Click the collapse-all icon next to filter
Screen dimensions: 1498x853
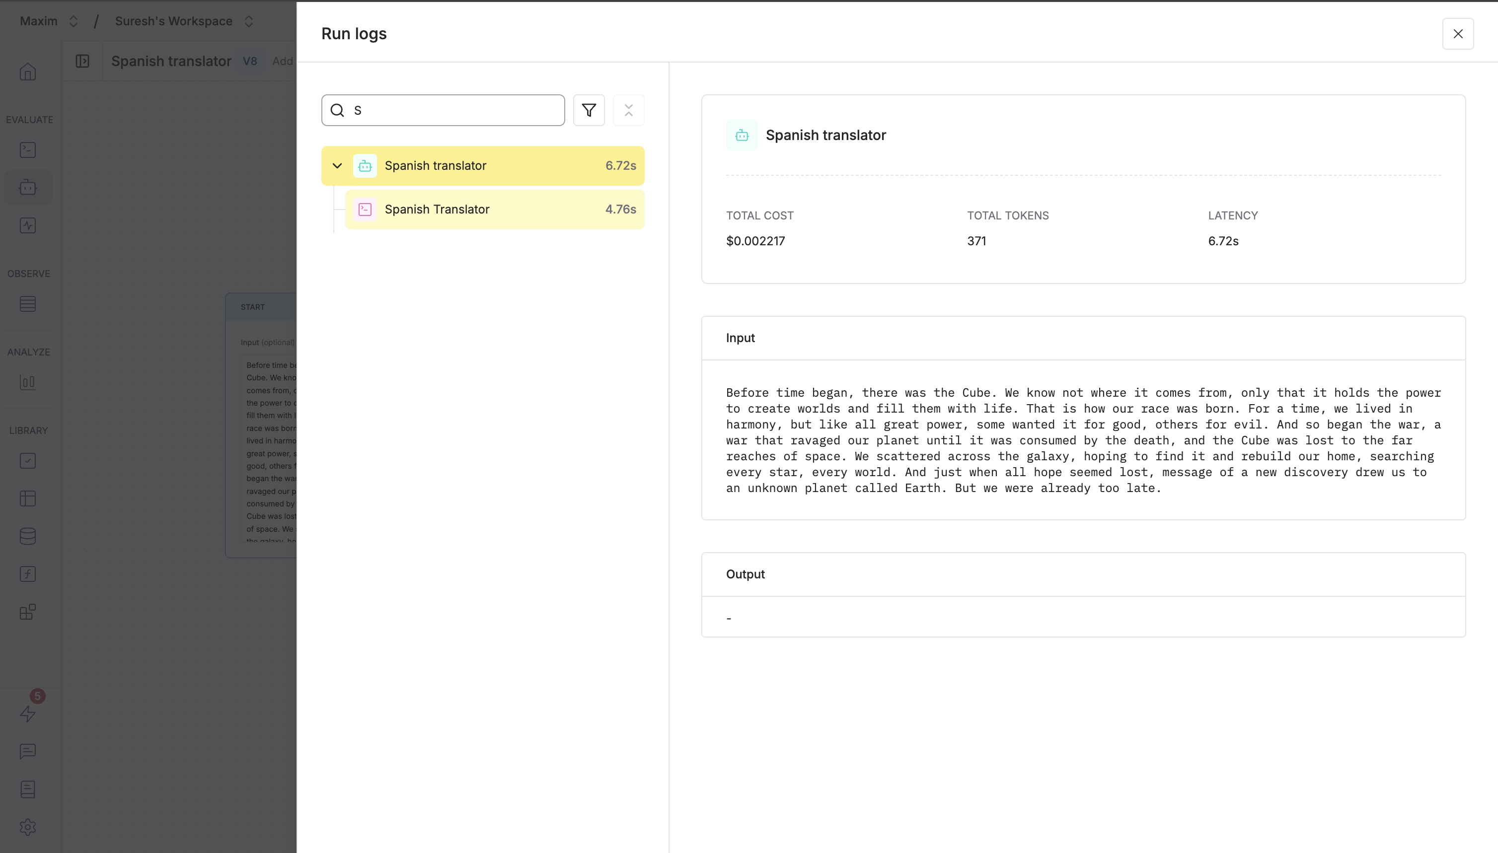coord(628,110)
